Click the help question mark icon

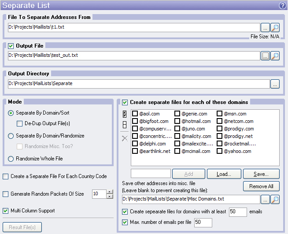(x=282, y=6)
